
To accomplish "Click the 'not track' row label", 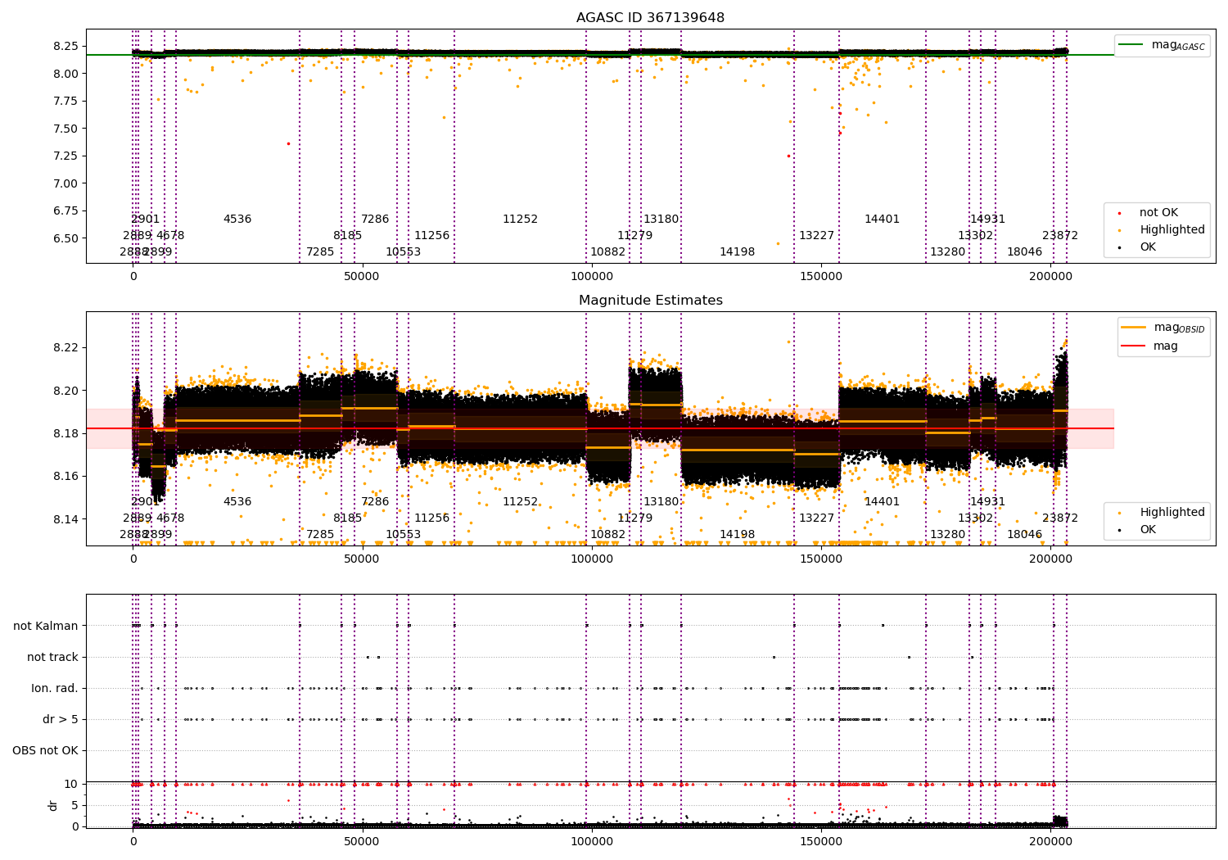I will [52, 657].
